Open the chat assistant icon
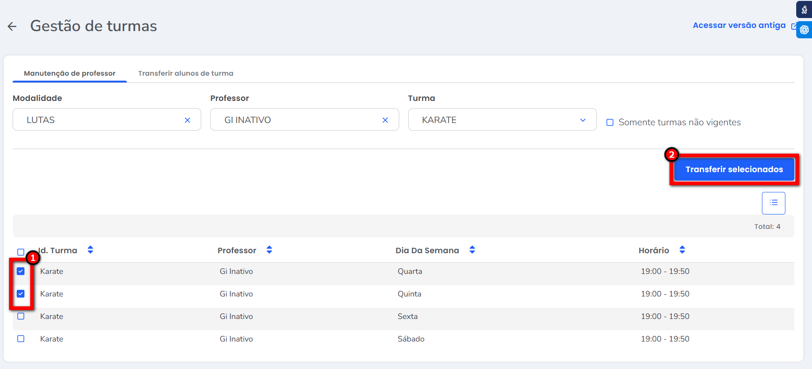Screen dimensions: 812x369 tap(804, 30)
